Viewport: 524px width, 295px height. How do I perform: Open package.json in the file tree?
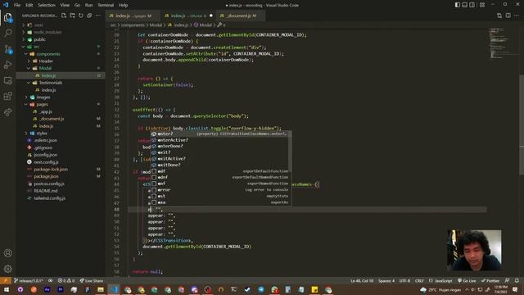(46, 176)
